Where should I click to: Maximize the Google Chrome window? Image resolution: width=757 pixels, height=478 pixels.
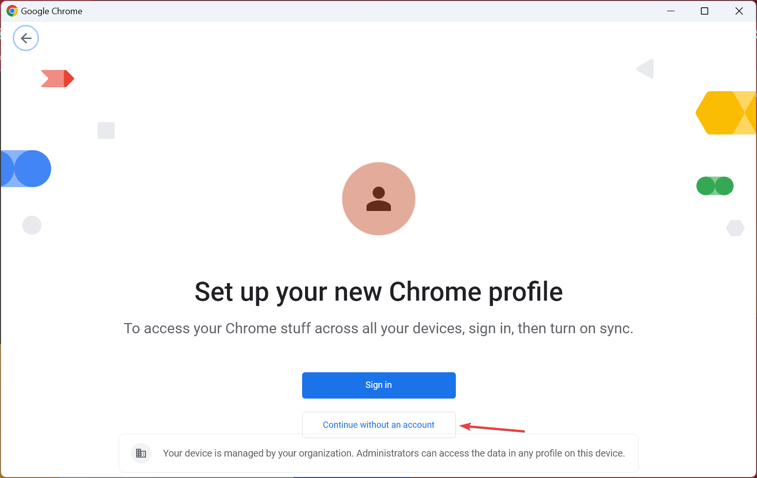point(704,11)
